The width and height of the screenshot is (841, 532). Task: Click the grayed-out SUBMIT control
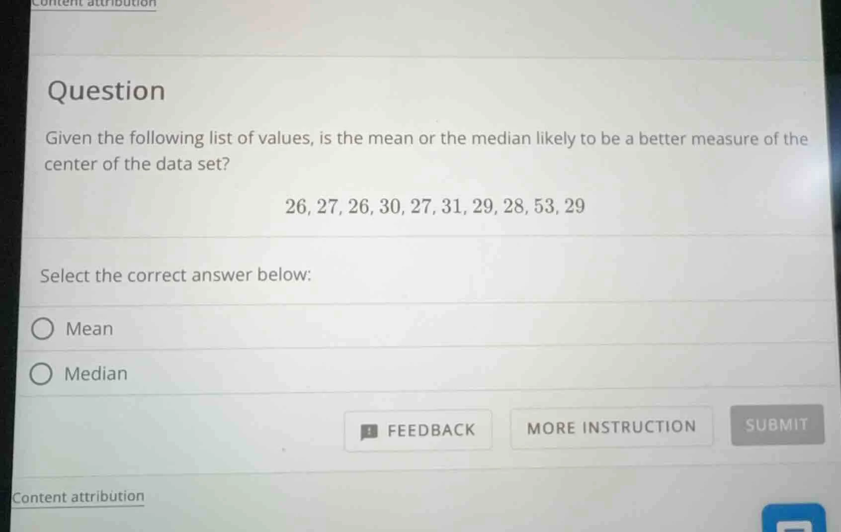pos(776,425)
